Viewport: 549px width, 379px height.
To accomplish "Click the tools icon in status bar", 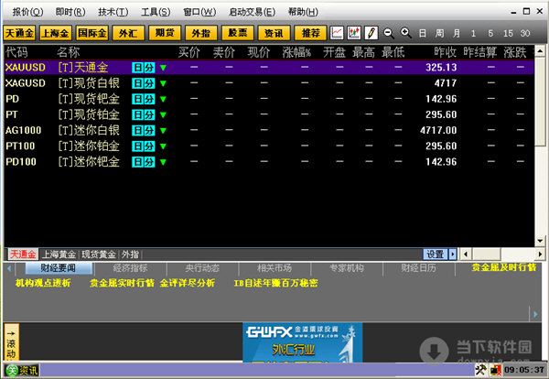I will [x=483, y=370].
